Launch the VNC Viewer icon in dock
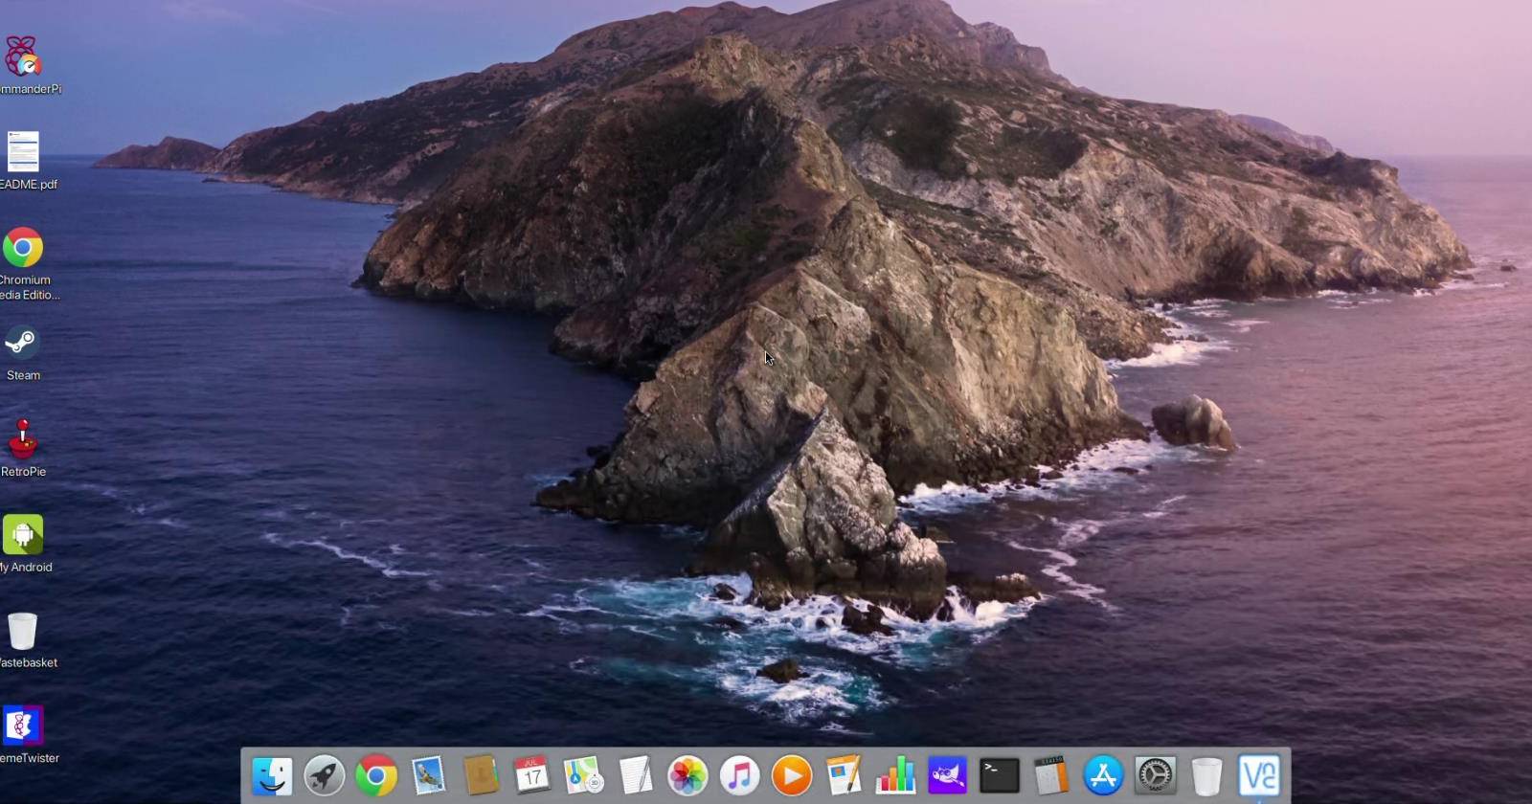The height and width of the screenshot is (804, 1532). pos(1259,775)
